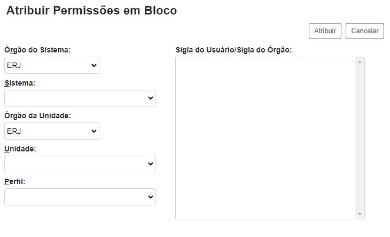
Task: Expand the Unidade selection list
Action: click(80, 164)
